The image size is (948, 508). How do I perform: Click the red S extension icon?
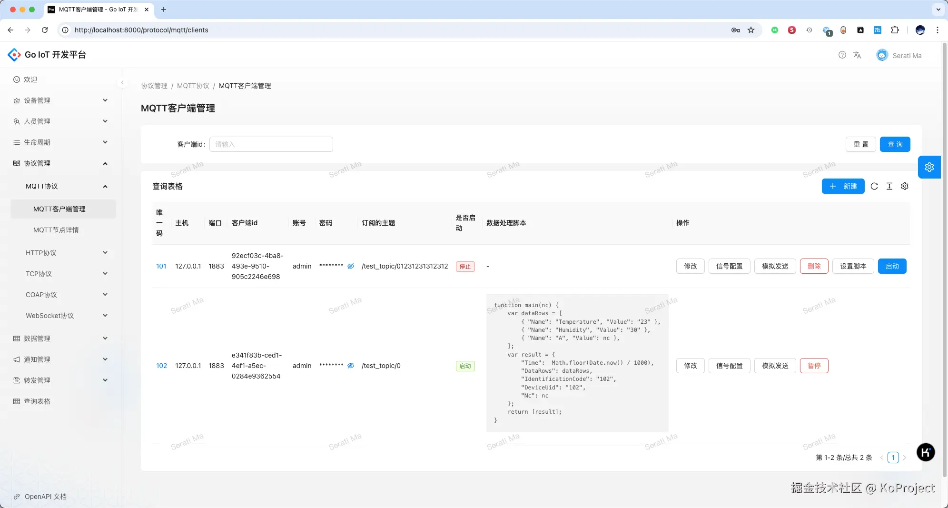[x=792, y=30]
